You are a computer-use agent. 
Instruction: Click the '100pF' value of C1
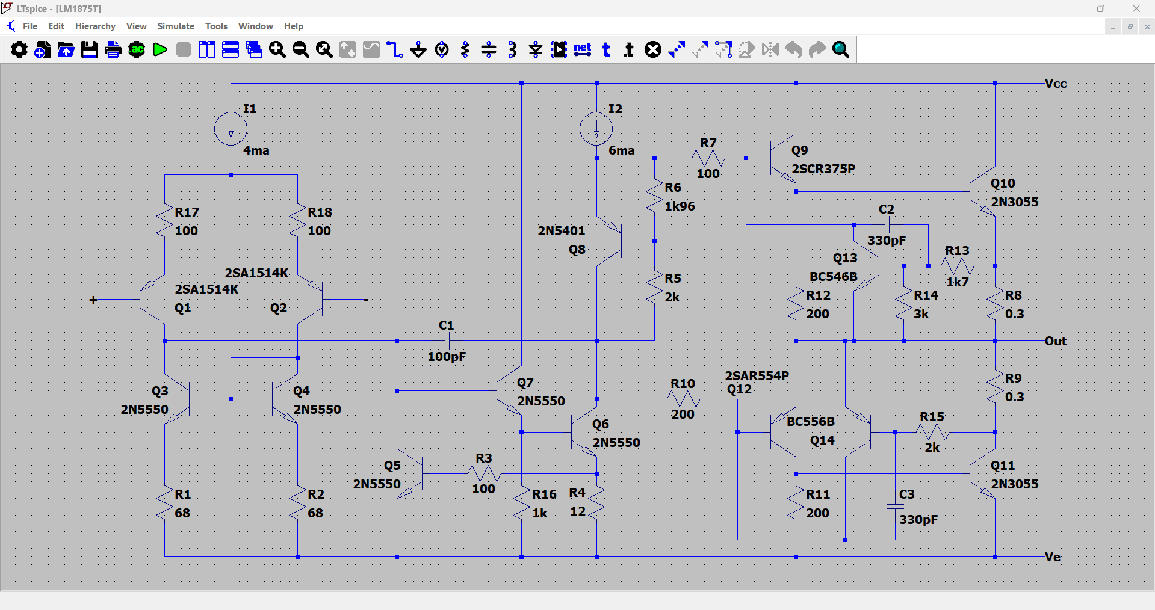coord(447,357)
